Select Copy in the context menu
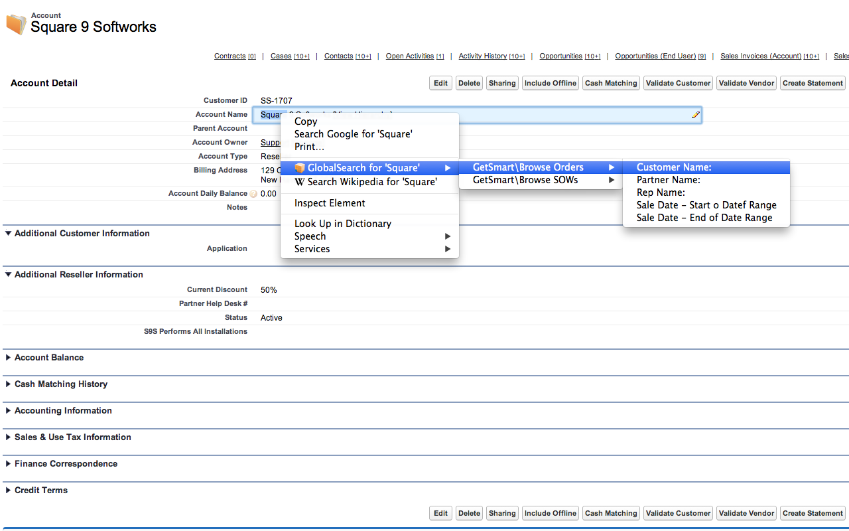The image size is (849, 531). (306, 121)
